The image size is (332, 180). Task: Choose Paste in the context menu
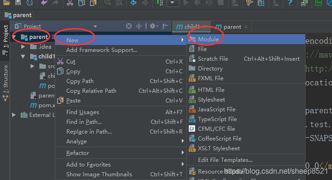(121, 101)
